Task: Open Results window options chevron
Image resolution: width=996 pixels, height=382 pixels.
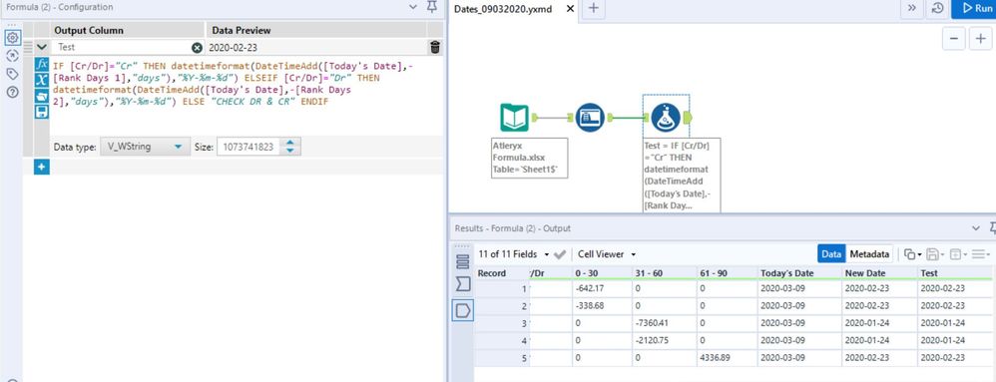Action: [976, 227]
